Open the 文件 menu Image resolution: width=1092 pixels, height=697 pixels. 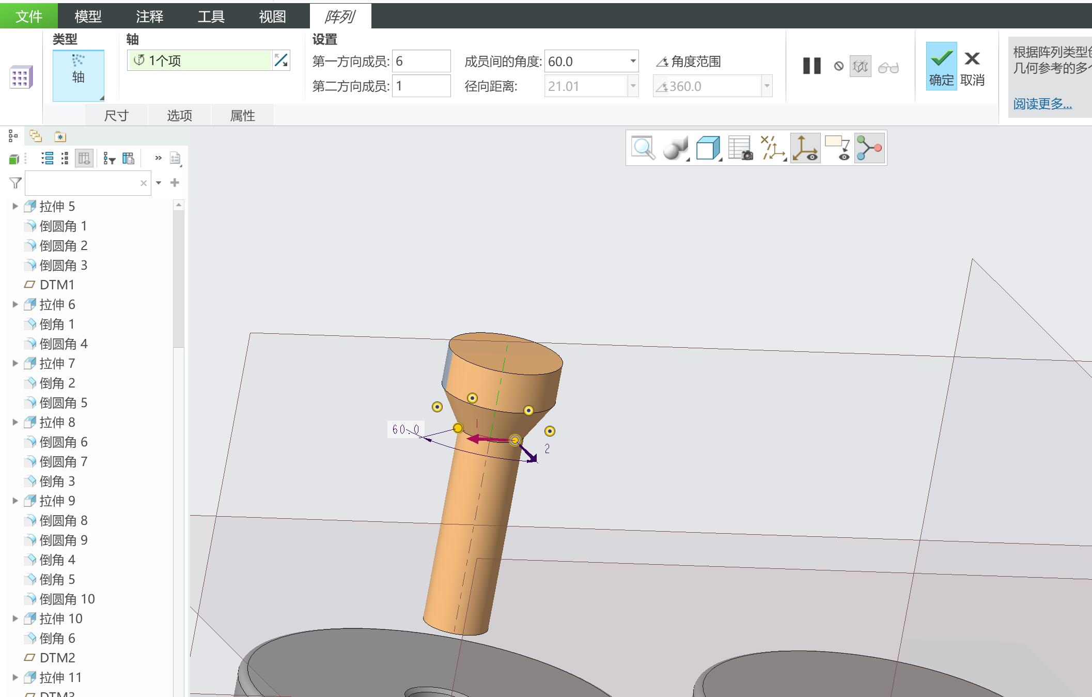tap(29, 16)
